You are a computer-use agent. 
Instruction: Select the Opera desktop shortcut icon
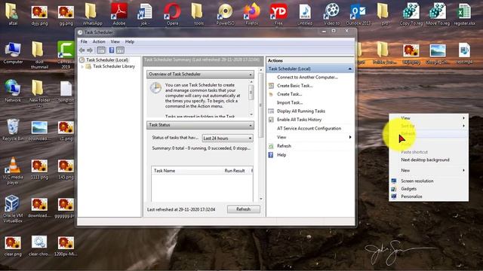click(x=172, y=12)
